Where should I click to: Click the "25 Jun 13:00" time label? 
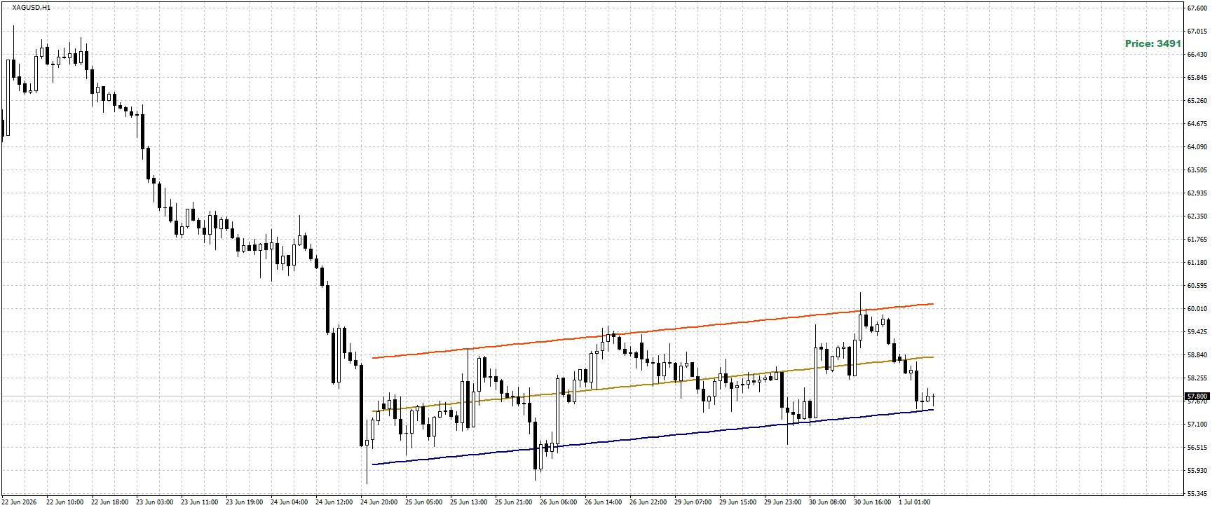click(x=468, y=502)
